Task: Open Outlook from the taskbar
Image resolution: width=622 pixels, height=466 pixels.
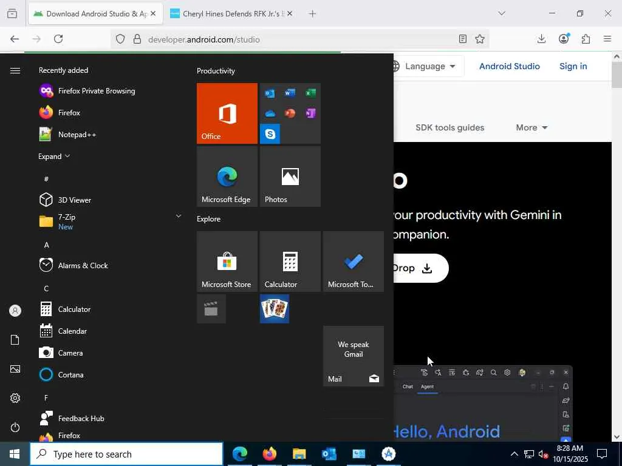Action: point(329,454)
